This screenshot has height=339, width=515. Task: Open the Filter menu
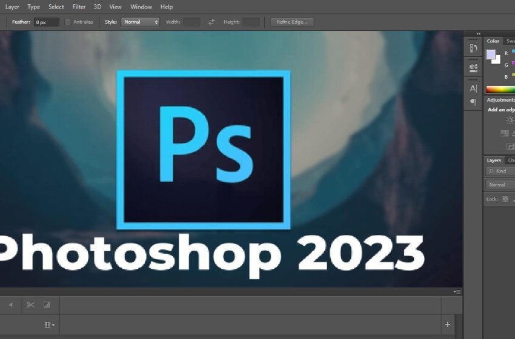(79, 7)
